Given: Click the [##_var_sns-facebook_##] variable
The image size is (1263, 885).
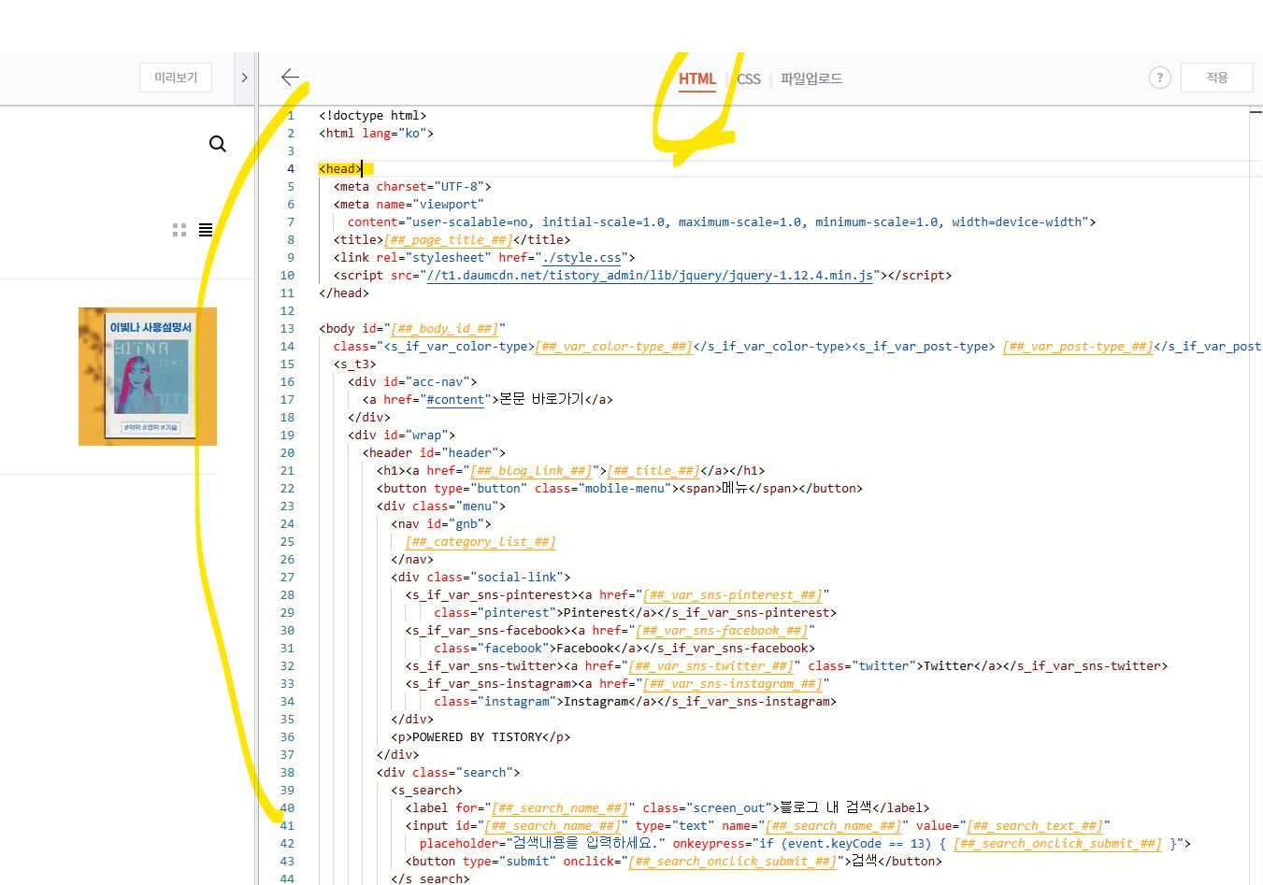Looking at the screenshot, I should (721, 630).
